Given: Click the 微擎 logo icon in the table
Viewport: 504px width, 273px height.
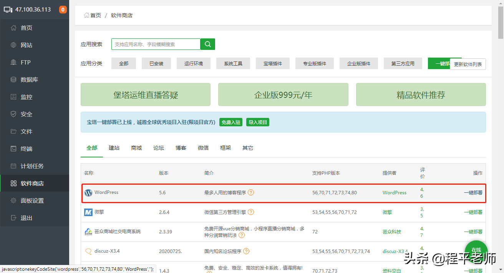Looking at the screenshot, I should pos(88,212).
